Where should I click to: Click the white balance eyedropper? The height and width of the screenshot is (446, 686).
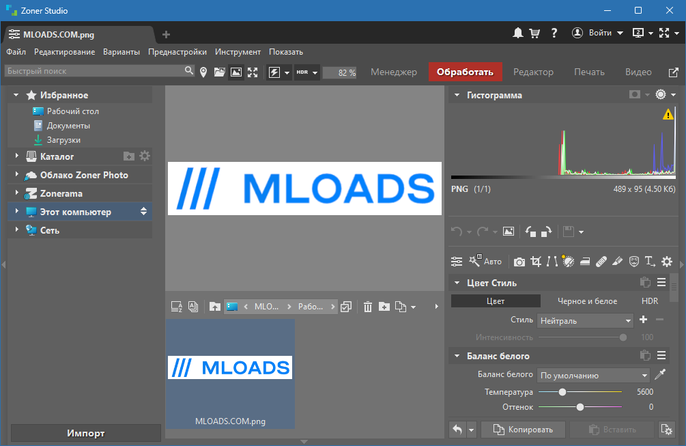660,374
